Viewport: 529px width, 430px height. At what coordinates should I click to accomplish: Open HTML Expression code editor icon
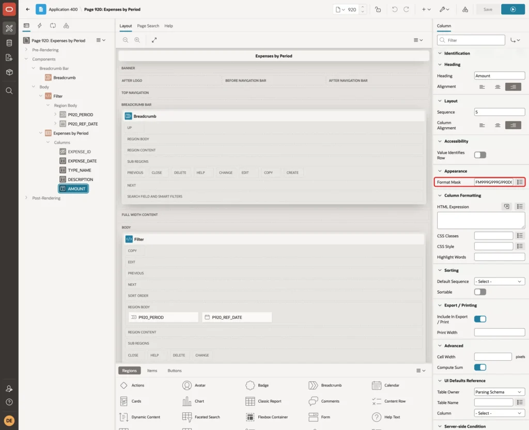coord(506,207)
